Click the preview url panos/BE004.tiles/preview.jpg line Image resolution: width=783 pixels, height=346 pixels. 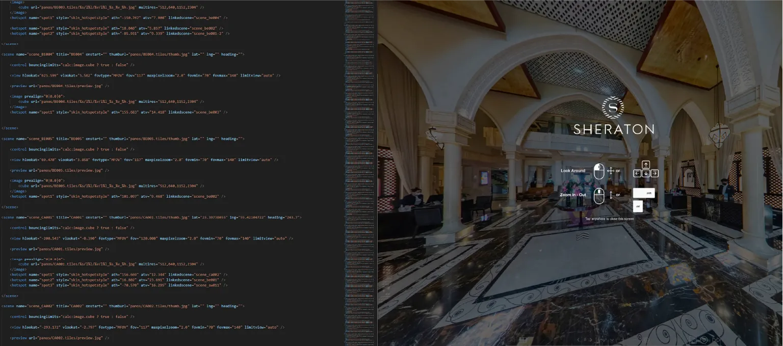coord(60,86)
